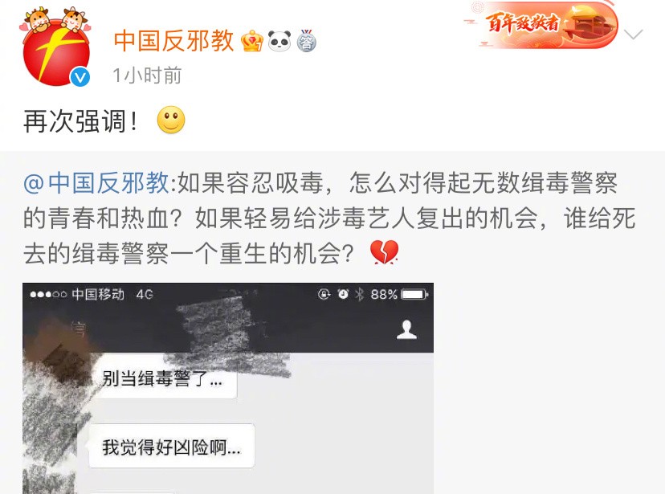This screenshot has height=494, width=665.
Task: Tap the battery indicator in screenshot status bar
Action: click(x=414, y=294)
